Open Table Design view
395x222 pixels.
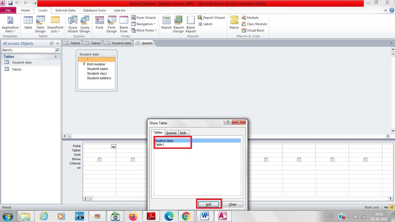(40, 25)
